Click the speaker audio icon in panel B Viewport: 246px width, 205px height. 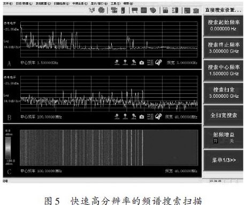click(158, 116)
